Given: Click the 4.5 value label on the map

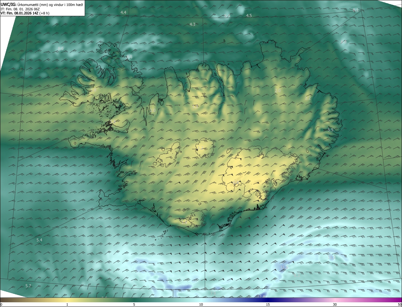Looking at the screenshot, I should pyautogui.click(x=249, y=15).
